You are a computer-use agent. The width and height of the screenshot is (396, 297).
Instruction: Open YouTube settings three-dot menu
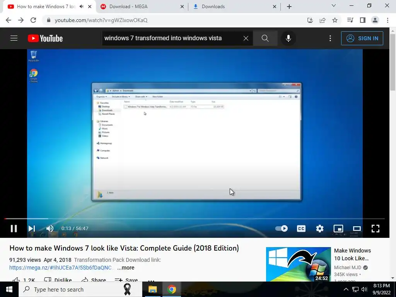click(x=330, y=38)
